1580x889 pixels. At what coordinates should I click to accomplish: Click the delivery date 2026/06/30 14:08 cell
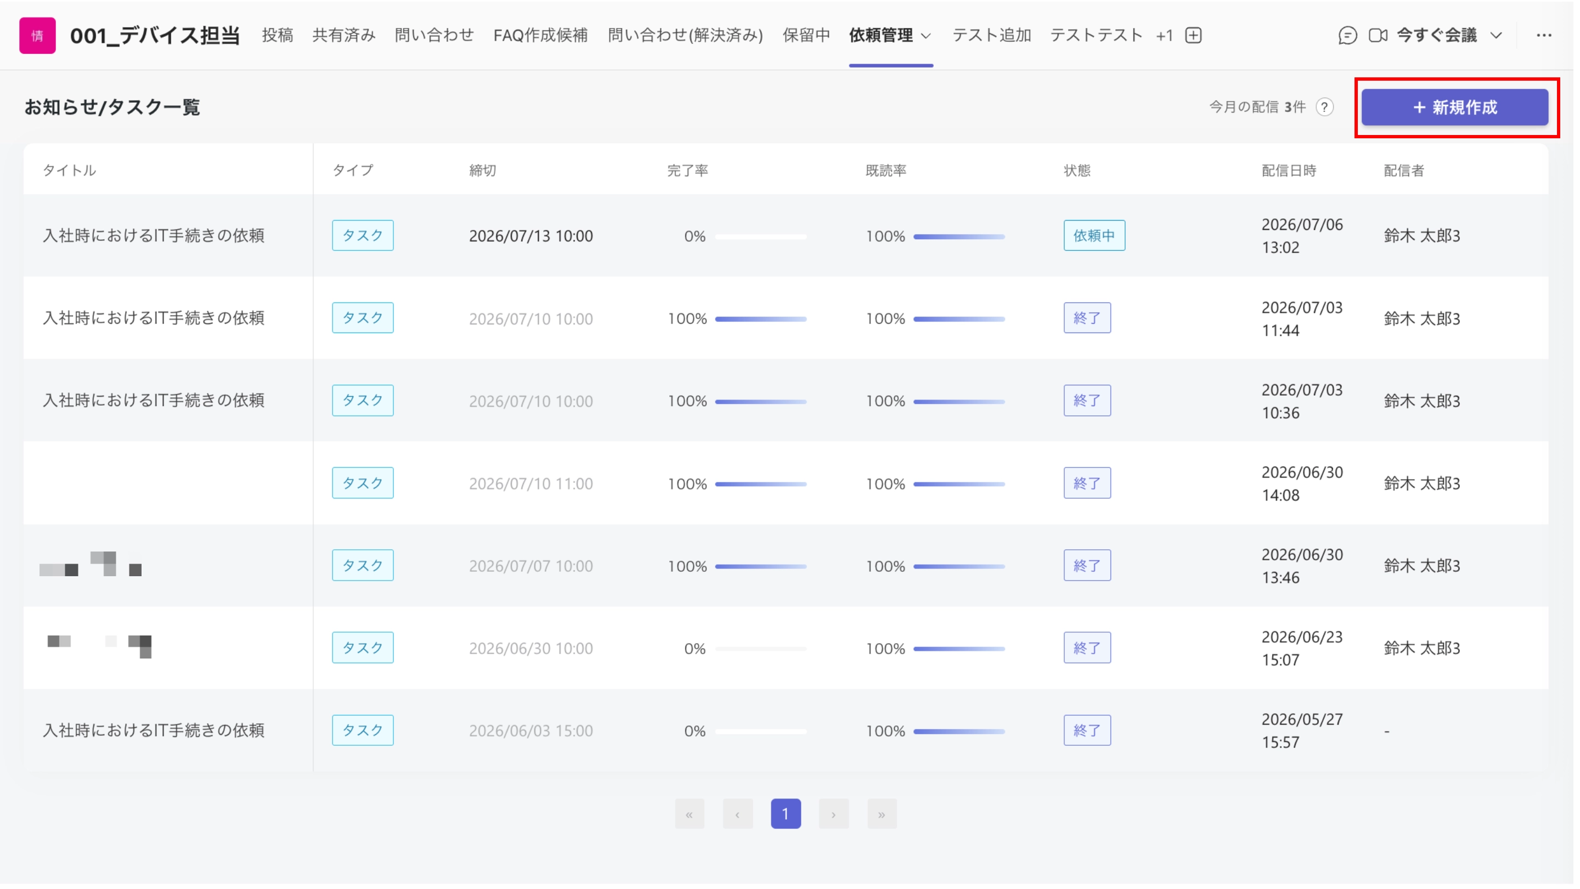pyautogui.click(x=1302, y=483)
